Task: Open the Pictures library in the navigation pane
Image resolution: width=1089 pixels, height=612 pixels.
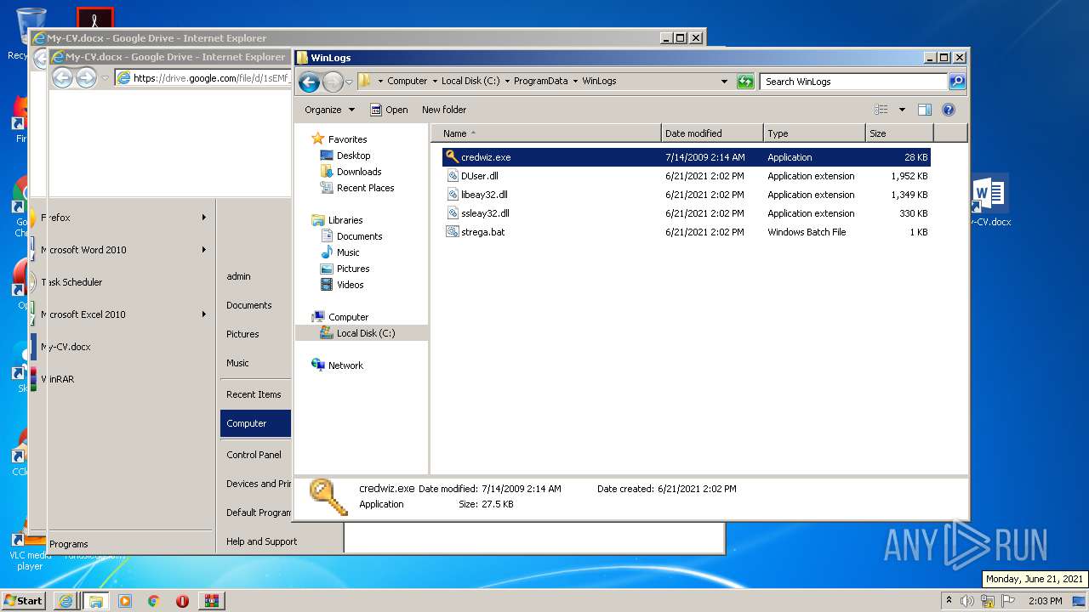Action: (353, 269)
